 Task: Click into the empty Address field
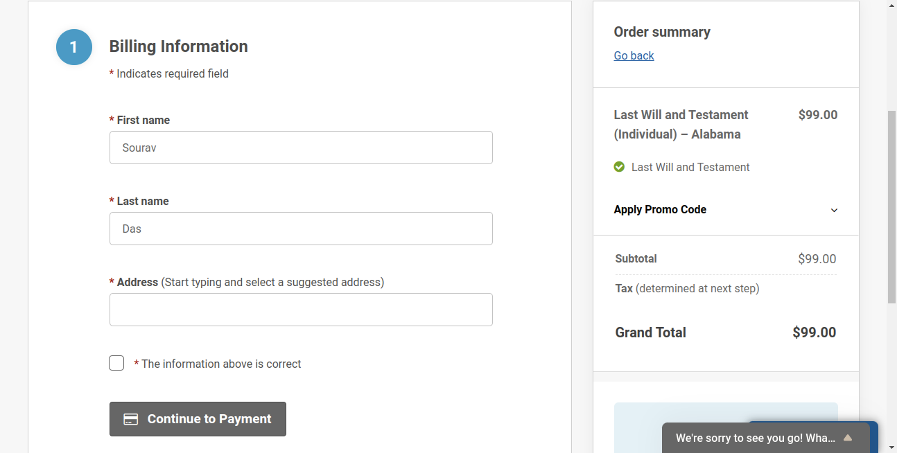point(301,310)
